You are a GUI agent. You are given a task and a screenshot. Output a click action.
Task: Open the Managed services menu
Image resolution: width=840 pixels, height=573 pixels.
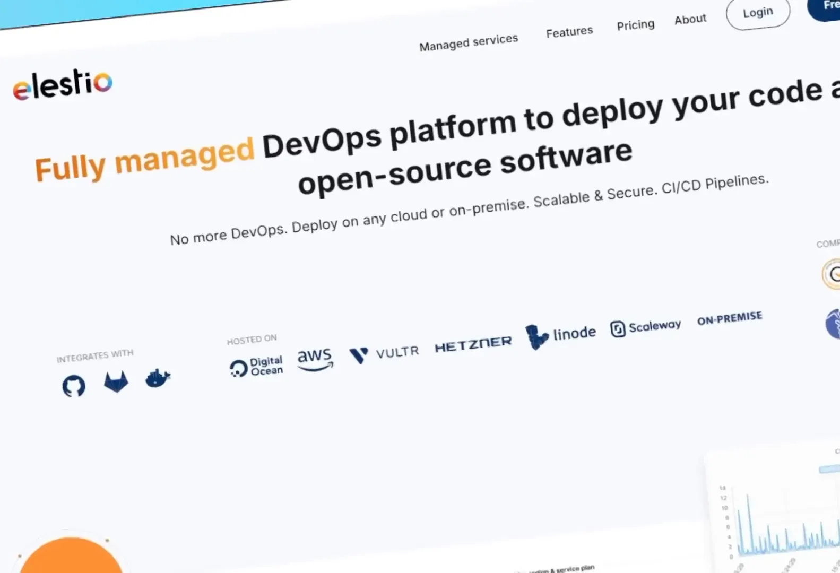[469, 42]
